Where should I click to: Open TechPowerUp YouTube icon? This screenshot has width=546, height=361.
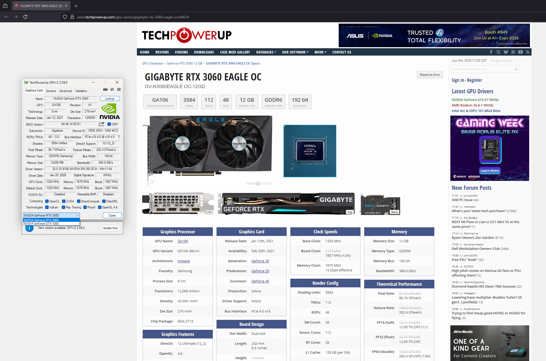tap(521, 52)
